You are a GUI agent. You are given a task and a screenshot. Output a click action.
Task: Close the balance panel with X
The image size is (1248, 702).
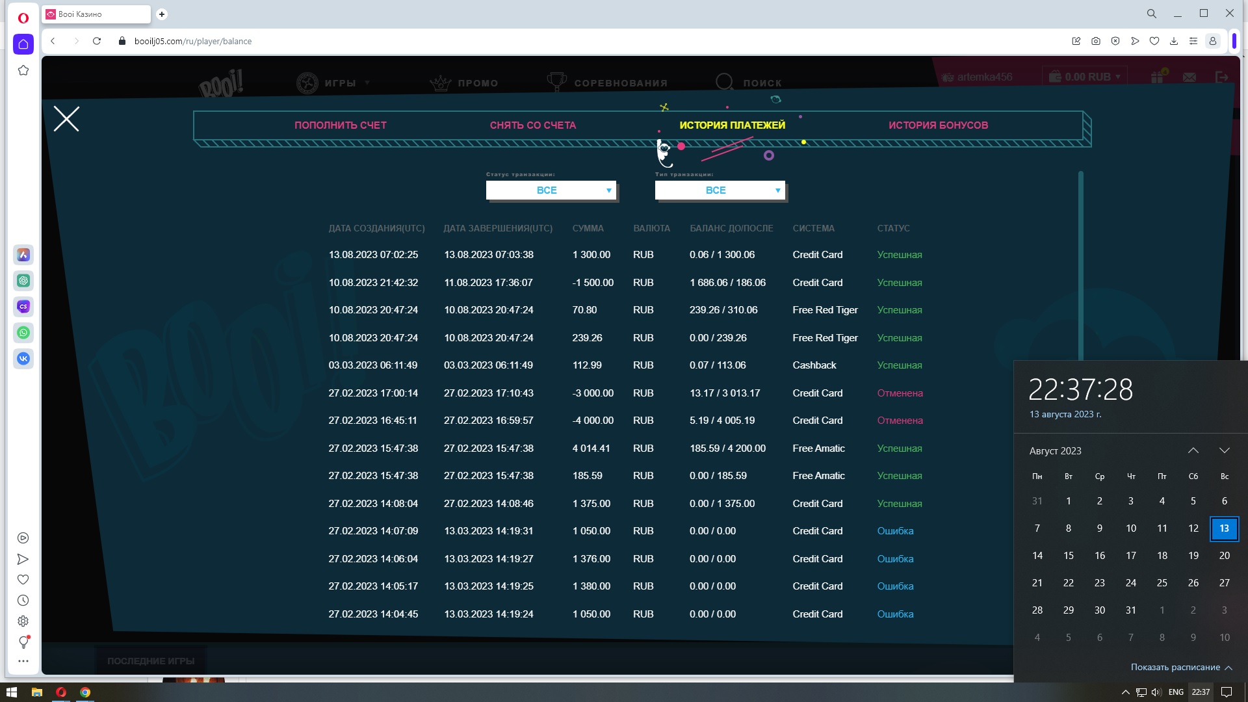pos(66,119)
